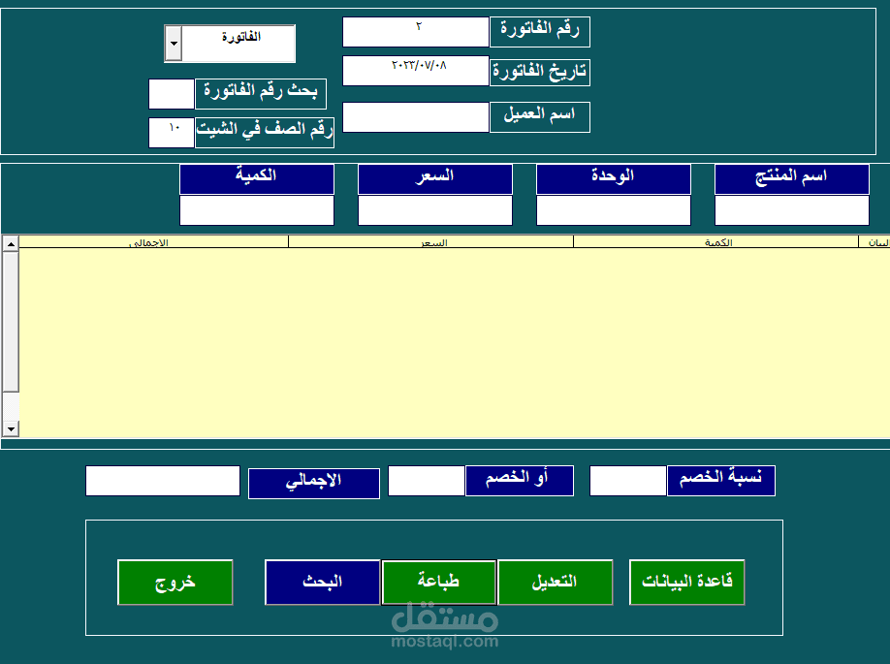Viewport: 890px width, 664px height.
Task: Click the السعر column header in list
Action: point(430,242)
